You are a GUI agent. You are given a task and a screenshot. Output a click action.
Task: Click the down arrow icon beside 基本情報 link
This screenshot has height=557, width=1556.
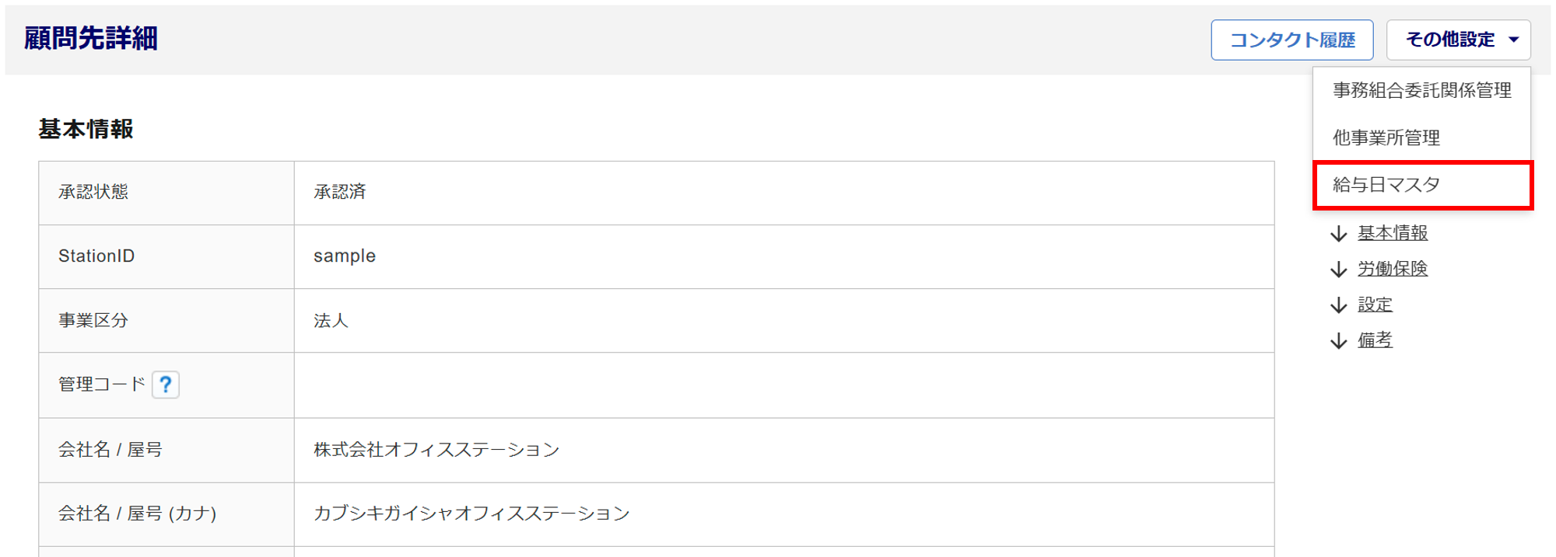1338,234
